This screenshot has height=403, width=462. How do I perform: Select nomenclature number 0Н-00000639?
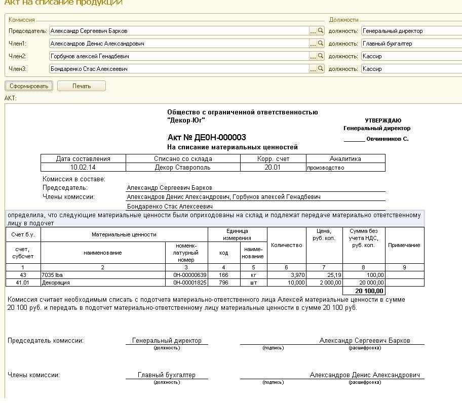click(x=186, y=275)
